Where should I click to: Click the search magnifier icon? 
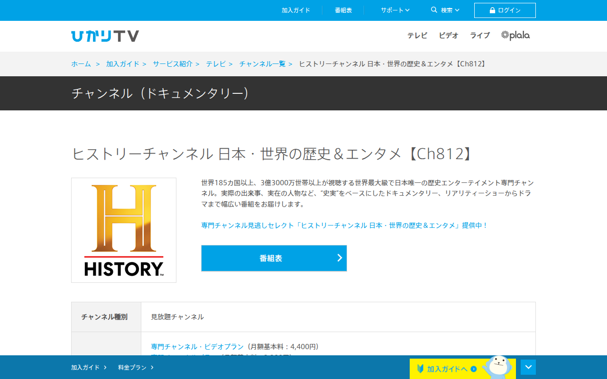coord(434,10)
